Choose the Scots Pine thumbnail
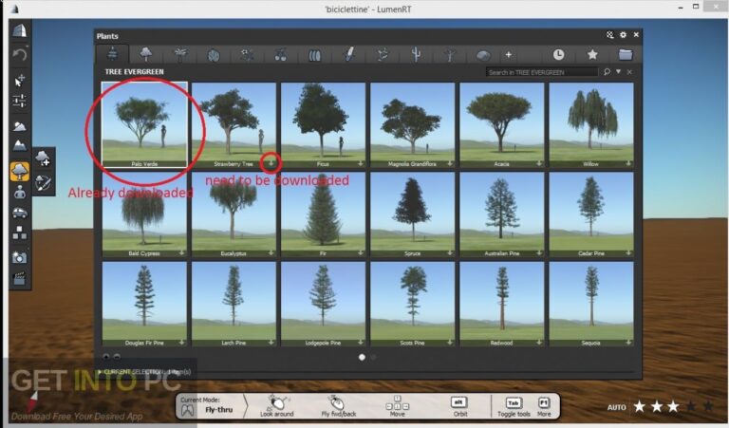This screenshot has width=729, height=428. click(x=412, y=304)
